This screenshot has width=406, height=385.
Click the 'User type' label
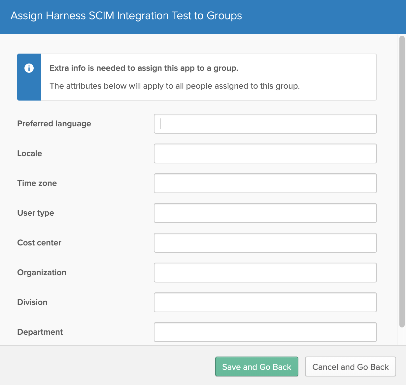point(36,213)
